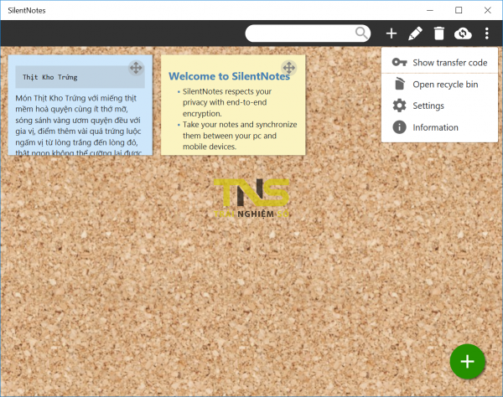Close the SilentNotes window

tap(488, 10)
